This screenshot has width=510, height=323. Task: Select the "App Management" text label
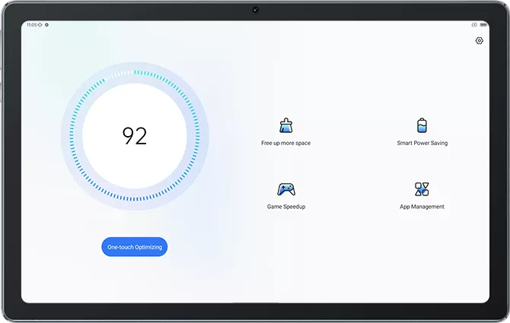(x=422, y=207)
